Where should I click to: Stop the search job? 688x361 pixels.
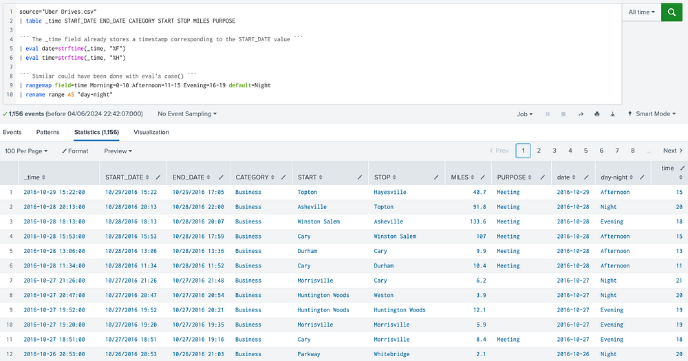point(563,114)
